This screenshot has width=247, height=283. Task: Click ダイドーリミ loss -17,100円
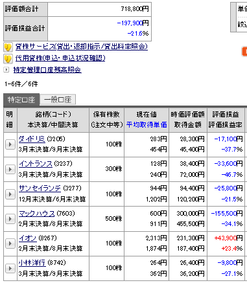pos(228,139)
